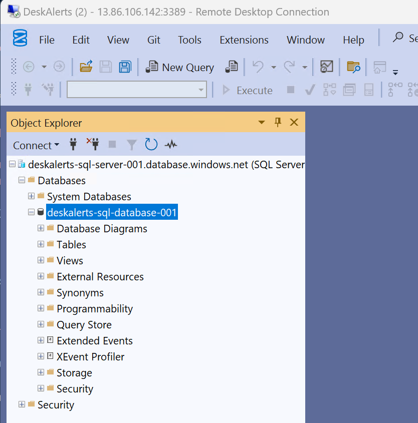Open Activity Monitor via the pulse icon
This screenshot has height=423, width=418.
[170, 145]
